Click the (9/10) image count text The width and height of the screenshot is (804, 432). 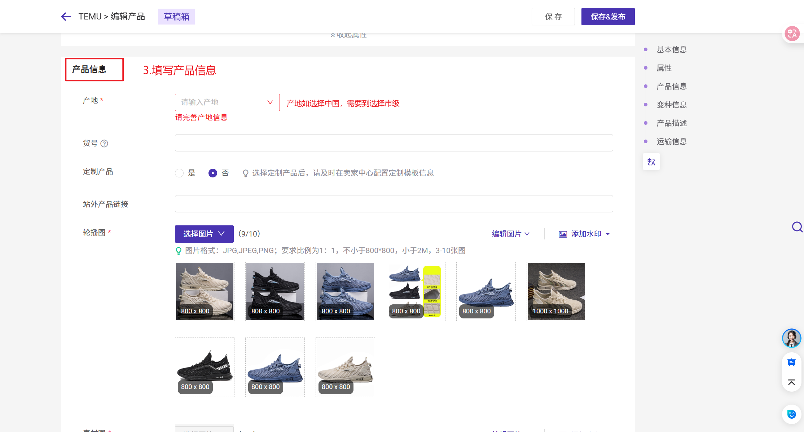[249, 234]
